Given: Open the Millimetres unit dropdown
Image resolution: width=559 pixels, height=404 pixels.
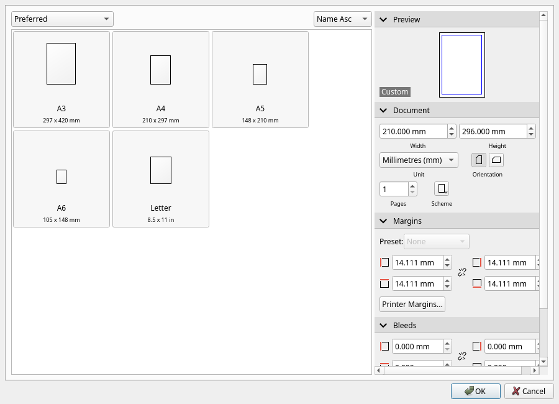Looking at the screenshot, I should (418, 160).
